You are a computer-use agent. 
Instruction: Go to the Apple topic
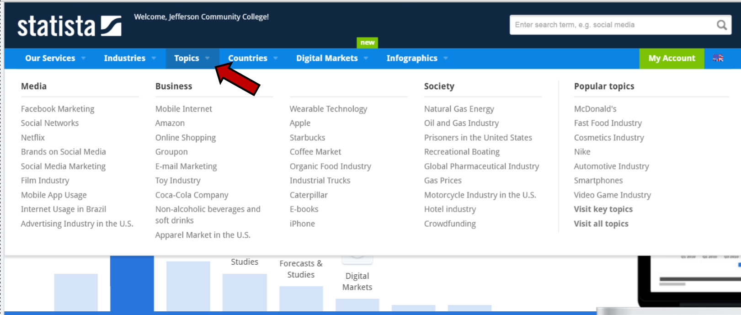click(300, 123)
